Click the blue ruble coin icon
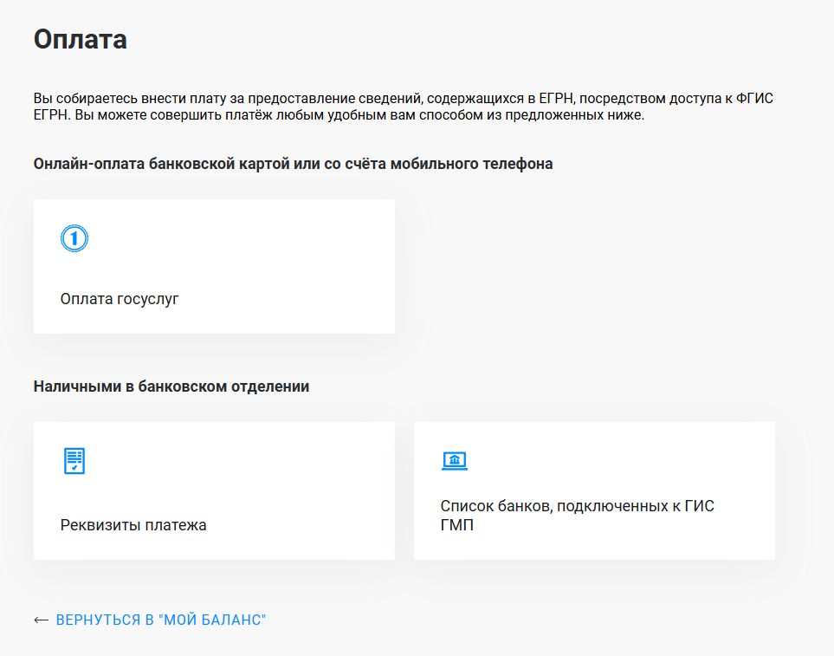Image resolution: width=834 pixels, height=656 pixels. 74,238
